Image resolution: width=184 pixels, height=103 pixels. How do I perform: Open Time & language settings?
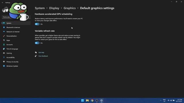[16, 49]
